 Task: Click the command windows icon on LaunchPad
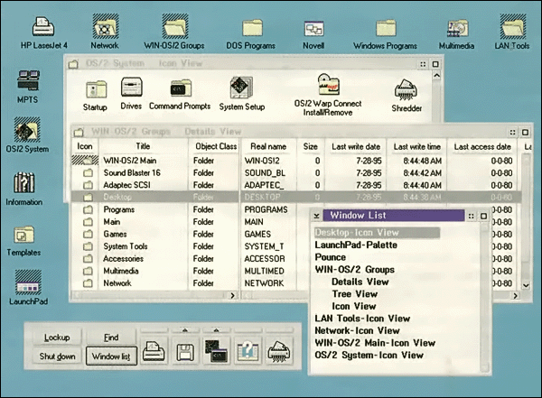click(217, 351)
